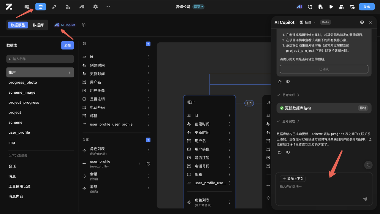Click the chat history icon in AI Copilot header
Viewport: 380px width, 214px height.
[362, 22]
